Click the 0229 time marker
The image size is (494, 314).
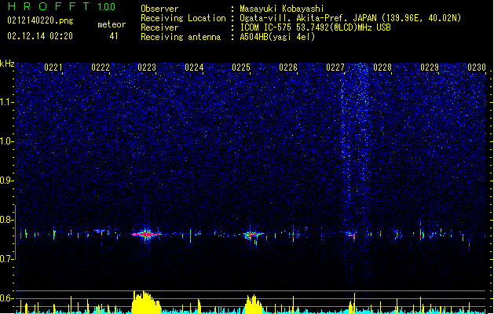tap(430, 68)
